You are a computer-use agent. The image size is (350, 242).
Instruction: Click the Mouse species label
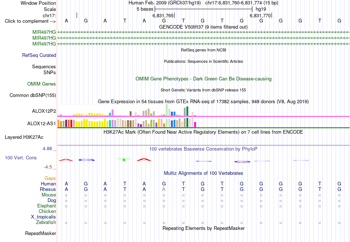(49, 195)
